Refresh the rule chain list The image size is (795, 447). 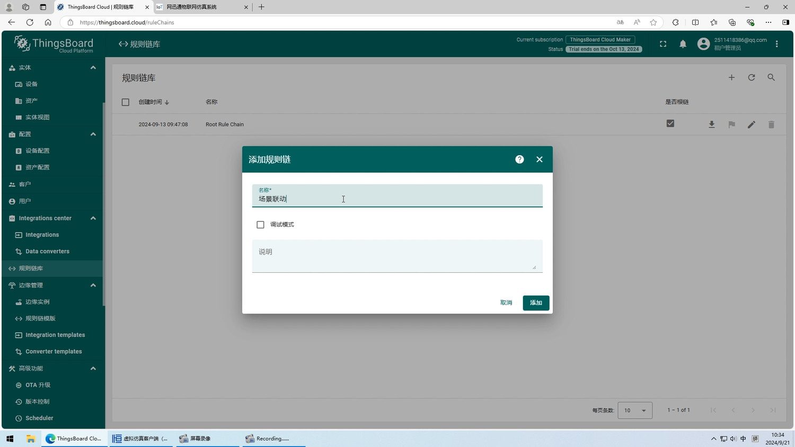[x=751, y=78]
